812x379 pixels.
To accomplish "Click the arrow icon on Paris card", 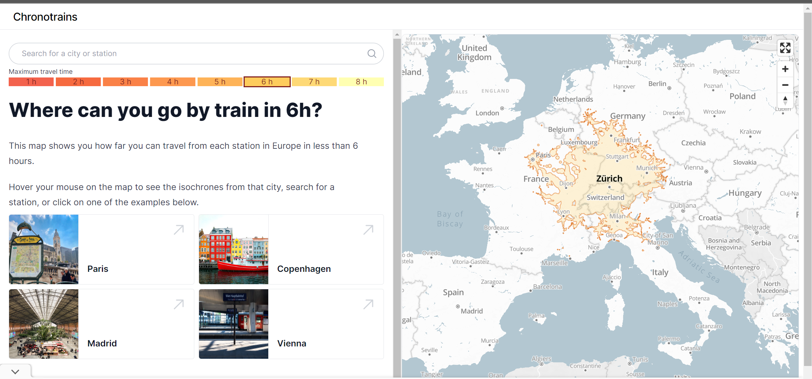I will 179,230.
